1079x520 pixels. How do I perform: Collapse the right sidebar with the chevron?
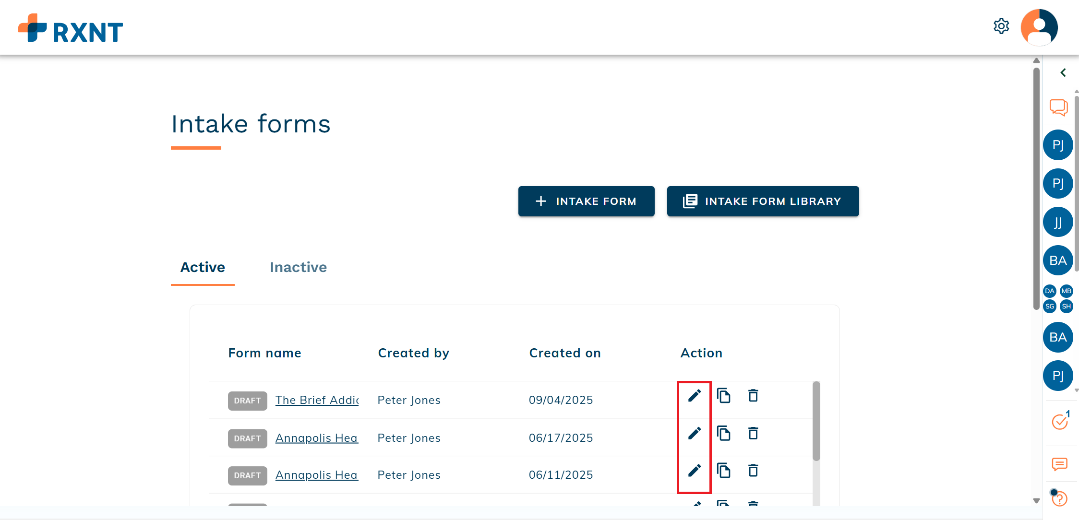pos(1063,72)
